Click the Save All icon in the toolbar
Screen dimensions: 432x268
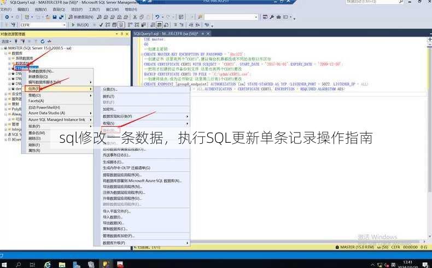pos(61,17)
